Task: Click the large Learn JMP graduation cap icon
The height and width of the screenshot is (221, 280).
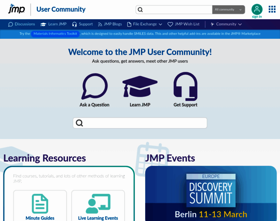Action: [x=140, y=87]
